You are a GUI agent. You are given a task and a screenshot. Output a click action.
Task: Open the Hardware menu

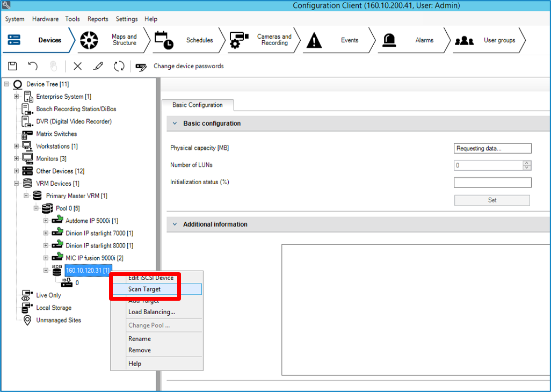click(45, 19)
